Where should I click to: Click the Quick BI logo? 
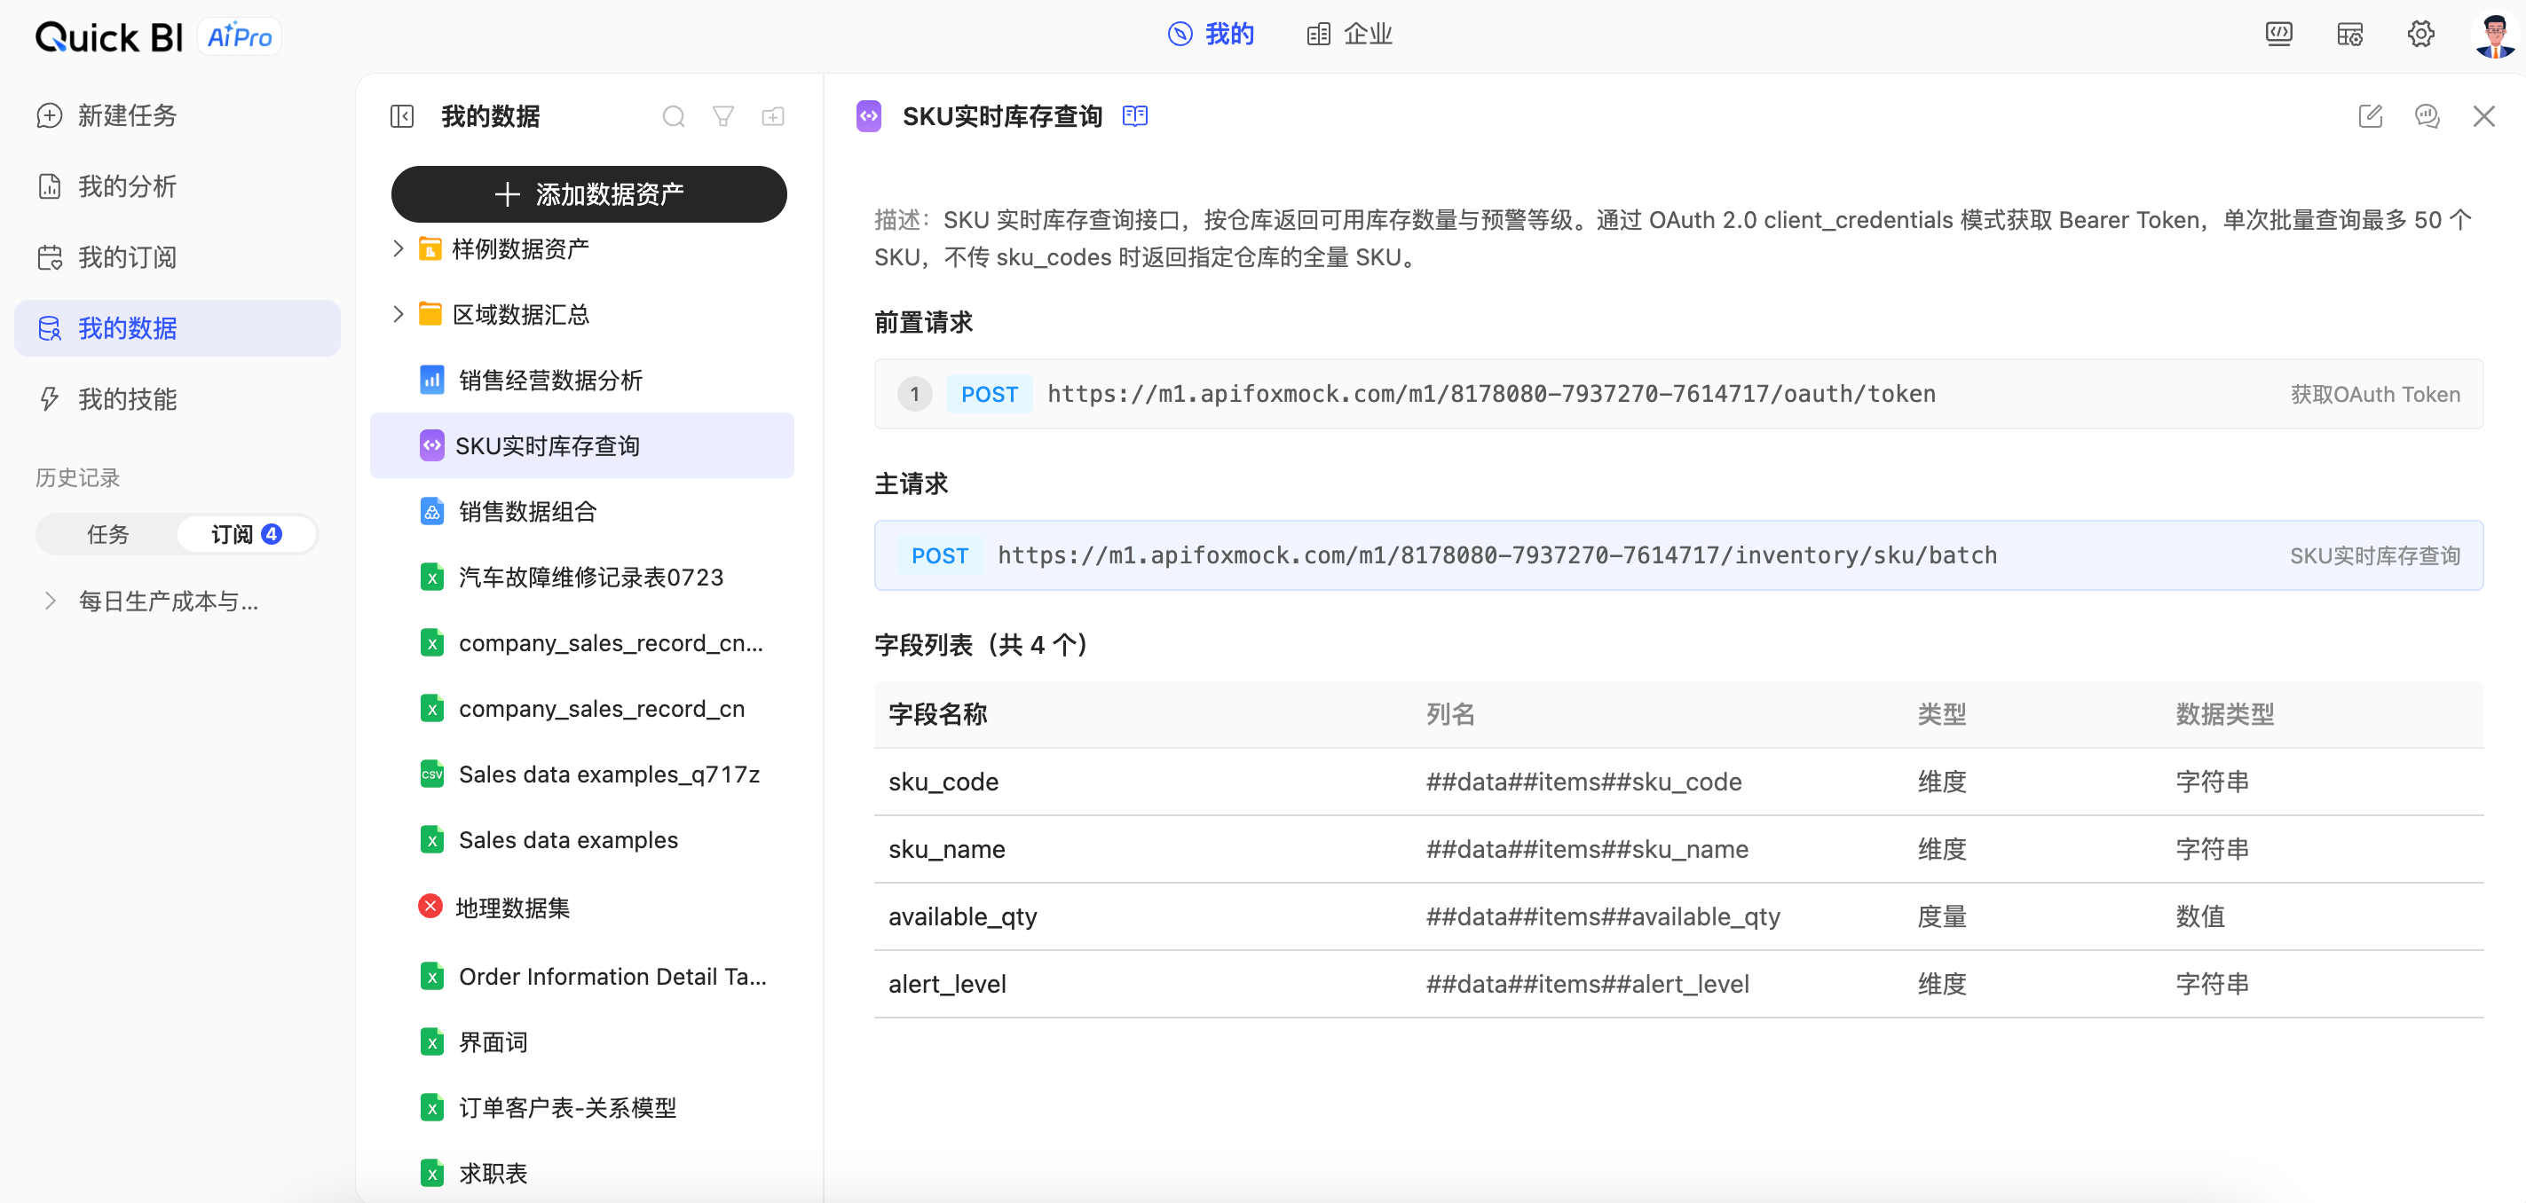click(x=109, y=37)
